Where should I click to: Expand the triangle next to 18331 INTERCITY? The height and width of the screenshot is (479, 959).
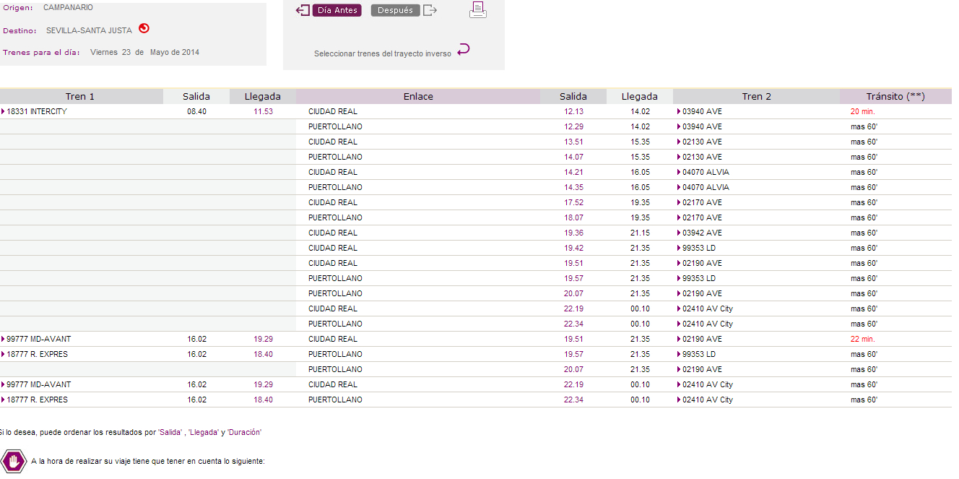[x=4, y=111]
